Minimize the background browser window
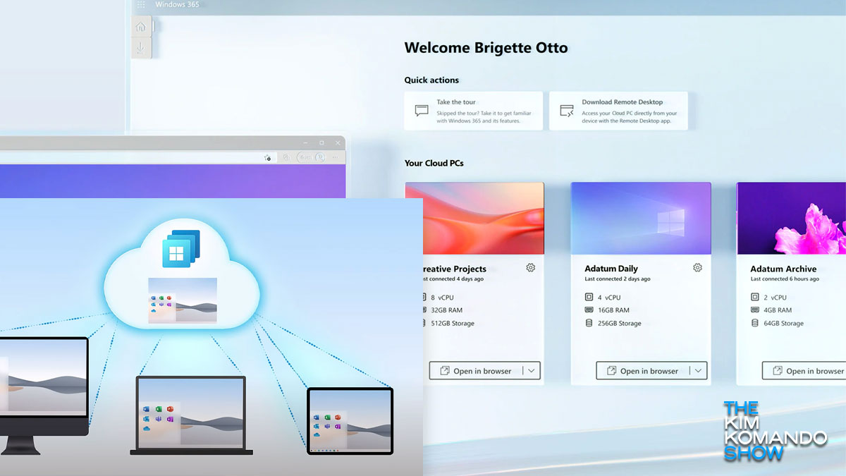The height and width of the screenshot is (476, 846). (x=305, y=142)
